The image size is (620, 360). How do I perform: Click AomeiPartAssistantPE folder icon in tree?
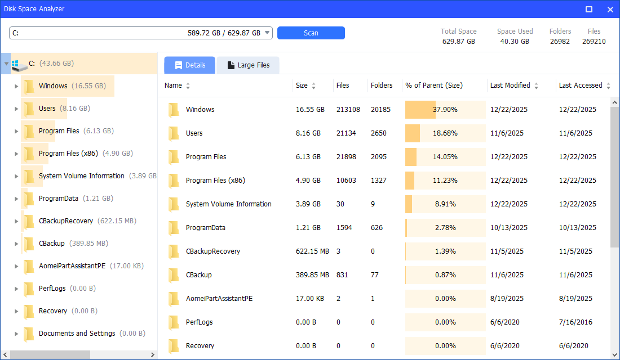[x=29, y=267]
